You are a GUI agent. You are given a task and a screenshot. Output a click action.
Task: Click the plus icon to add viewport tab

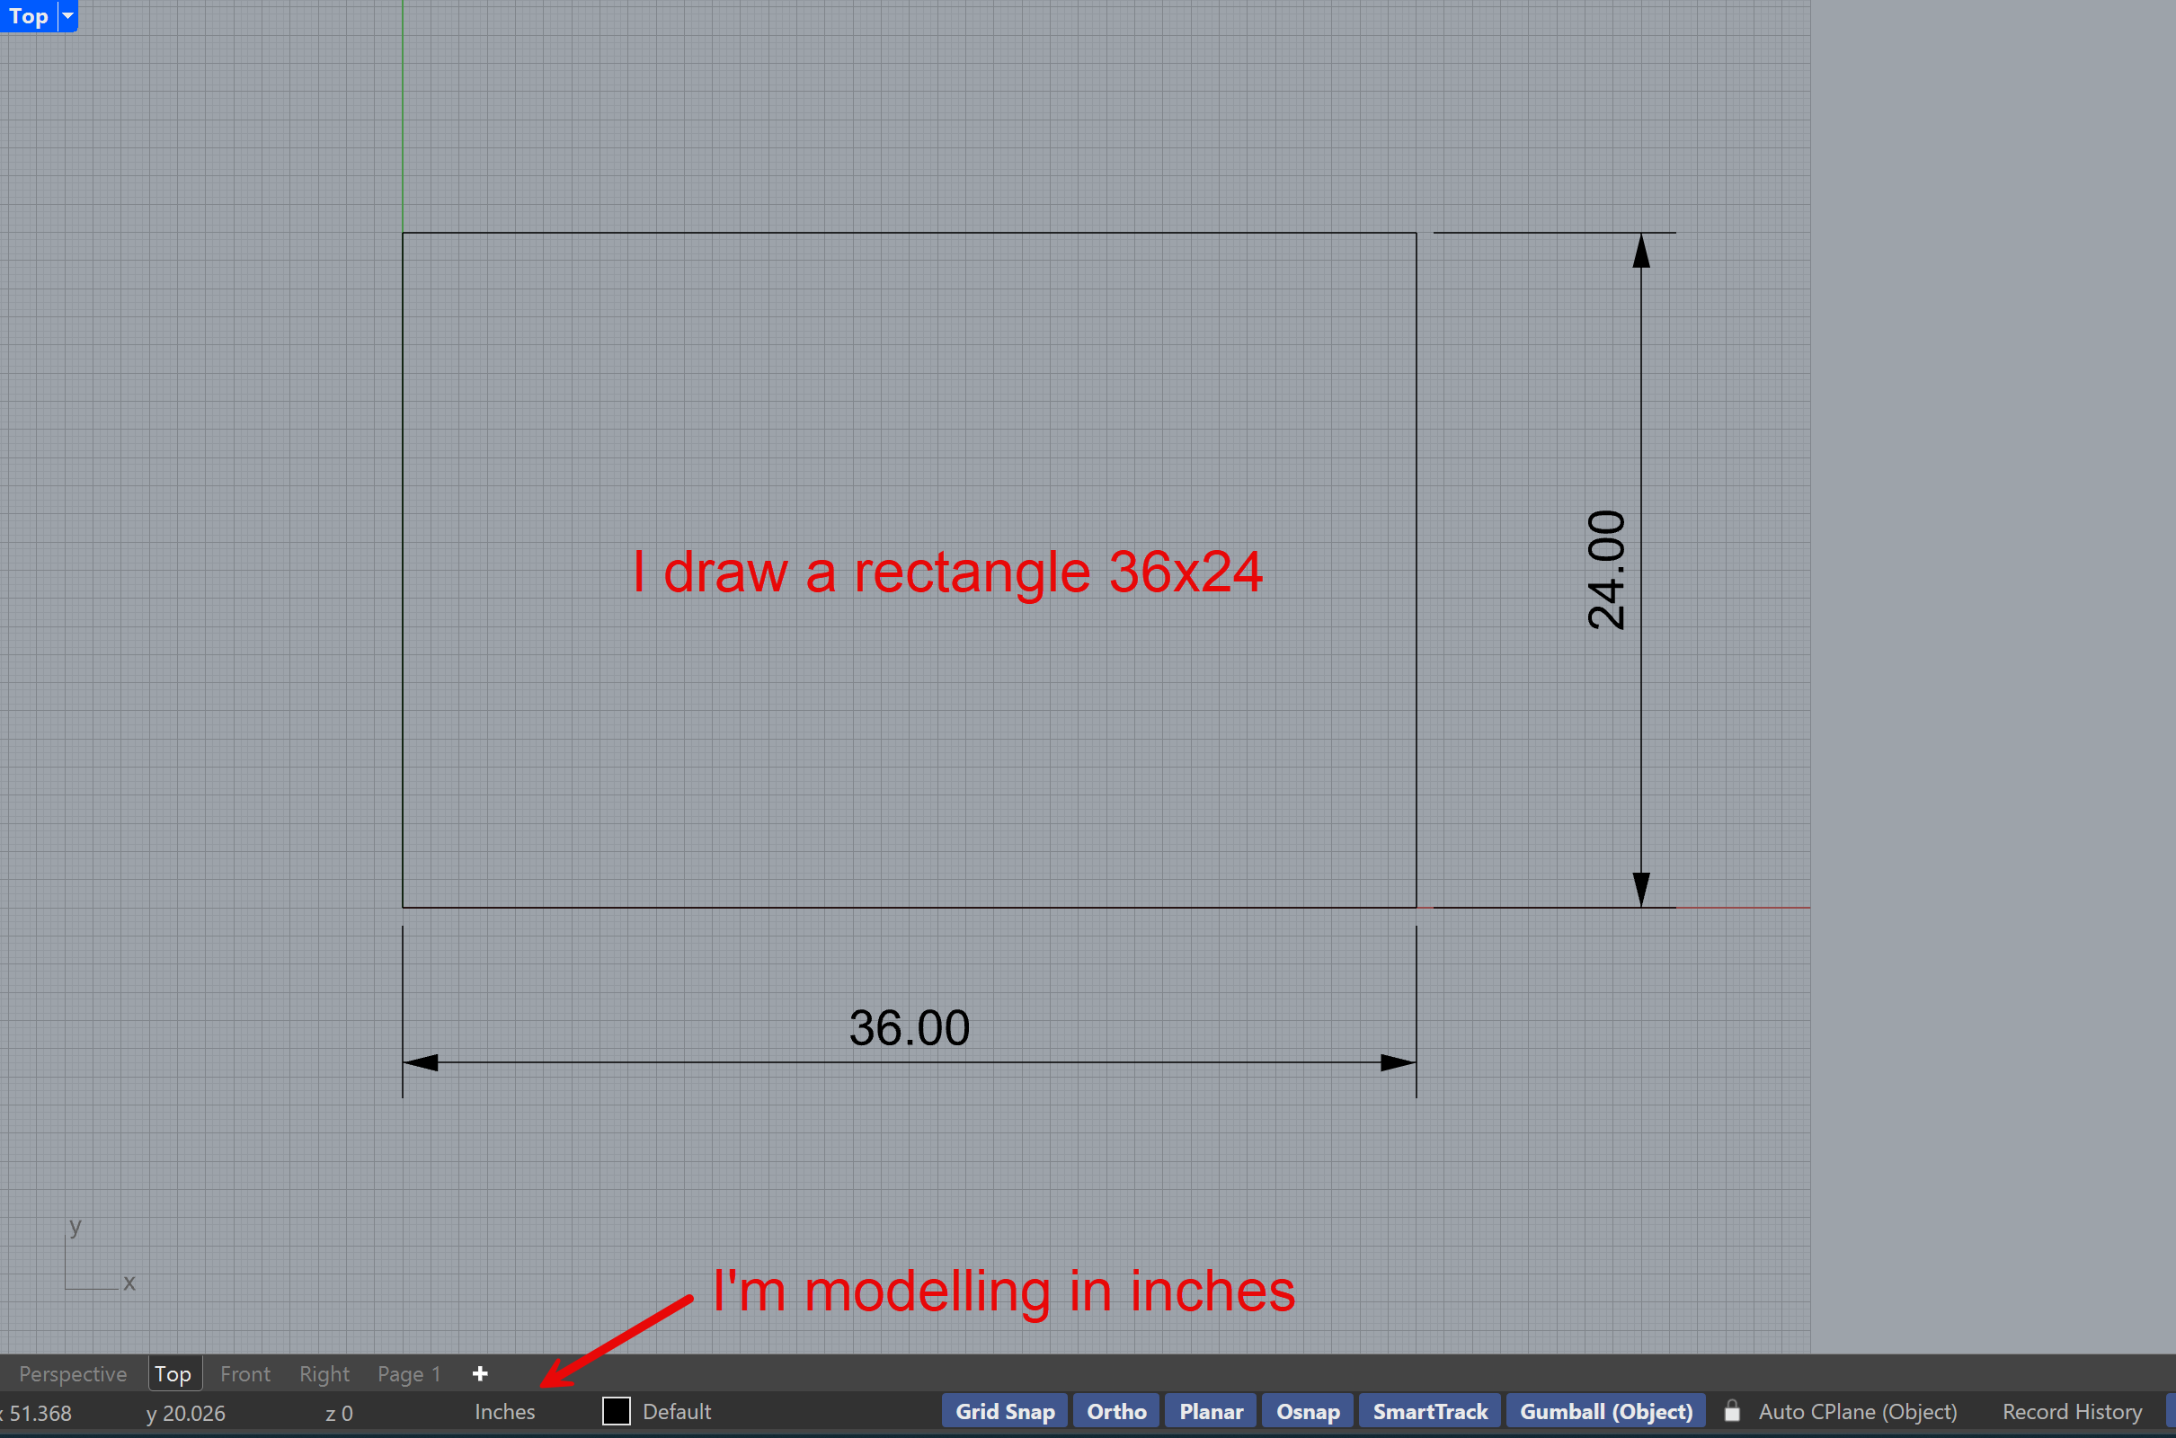pyautogui.click(x=480, y=1373)
